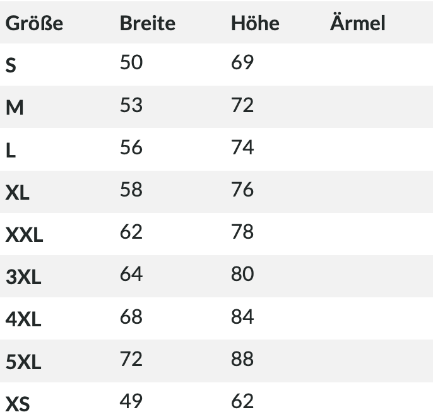433x417 pixels.
Task: Select the Breite column header
Action: (x=148, y=23)
